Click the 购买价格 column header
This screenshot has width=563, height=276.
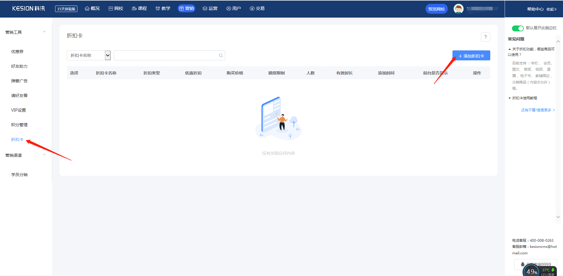pyautogui.click(x=235, y=73)
